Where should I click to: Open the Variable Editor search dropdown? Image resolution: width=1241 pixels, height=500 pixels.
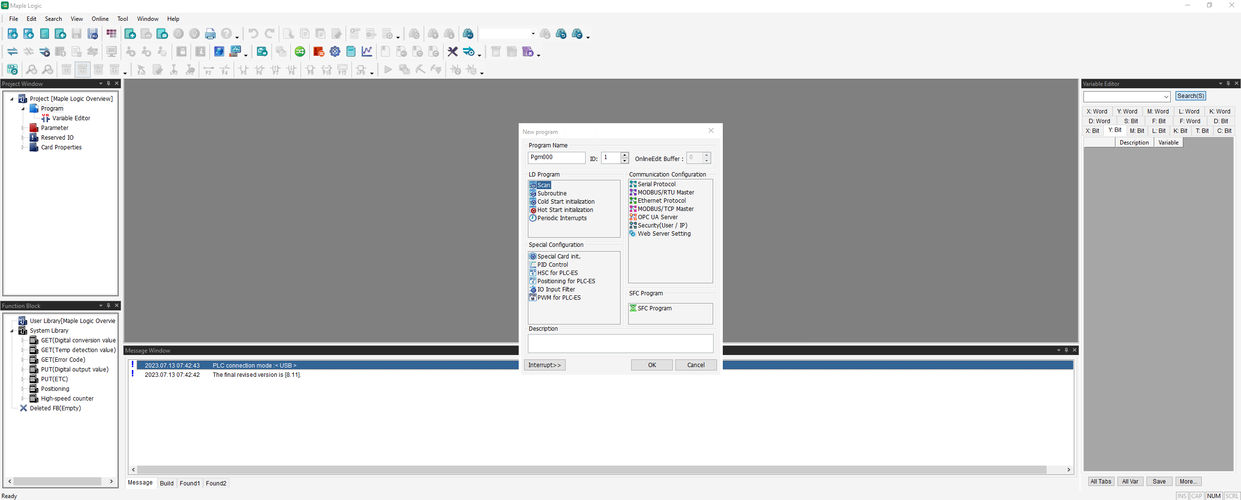[x=1165, y=97]
